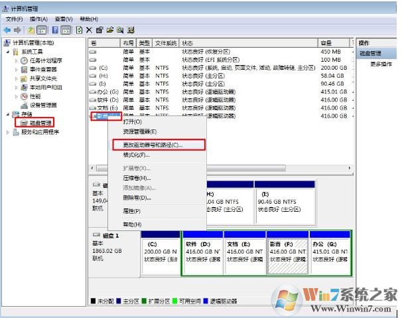402x318 pixels.
Task: Choose 格式化(F)... in the context menu
Action: 137,155
